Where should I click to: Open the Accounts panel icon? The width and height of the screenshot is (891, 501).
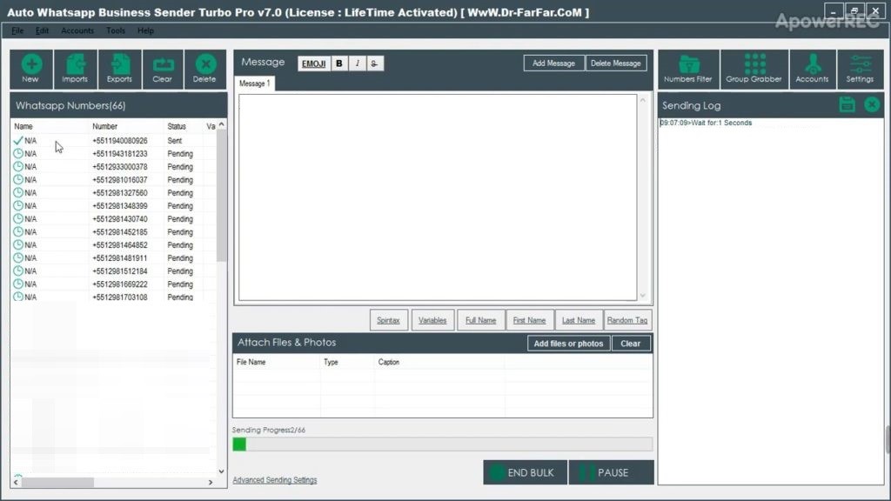812,69
